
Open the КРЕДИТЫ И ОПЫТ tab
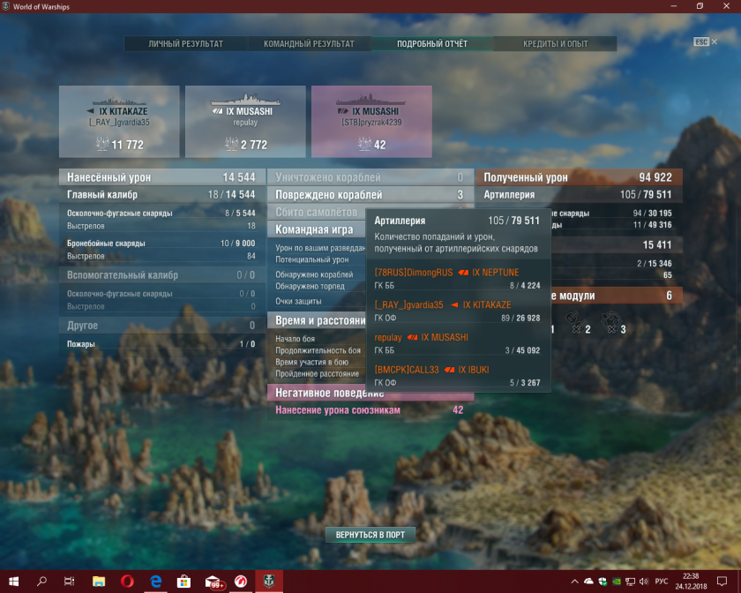555,44
